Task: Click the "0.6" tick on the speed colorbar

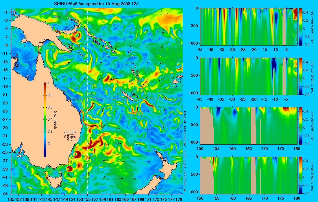Action: (x=50, y=107)
